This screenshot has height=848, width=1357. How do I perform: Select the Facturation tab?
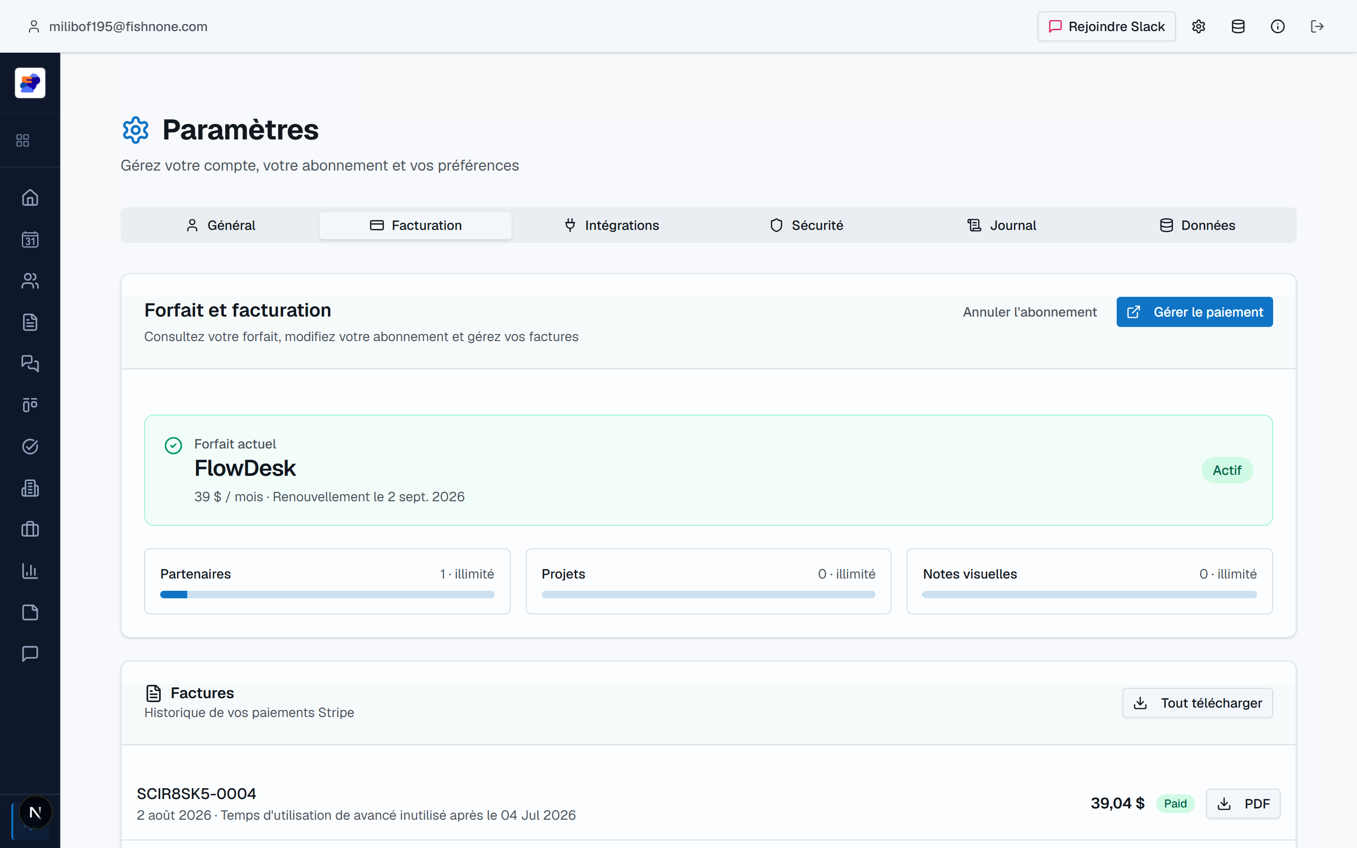coord(416,226)
